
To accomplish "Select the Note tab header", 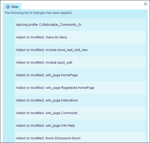I will point(12,6).
